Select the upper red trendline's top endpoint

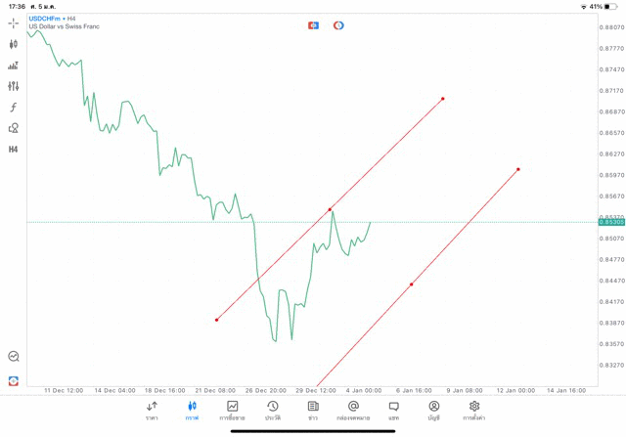[443, 98]
